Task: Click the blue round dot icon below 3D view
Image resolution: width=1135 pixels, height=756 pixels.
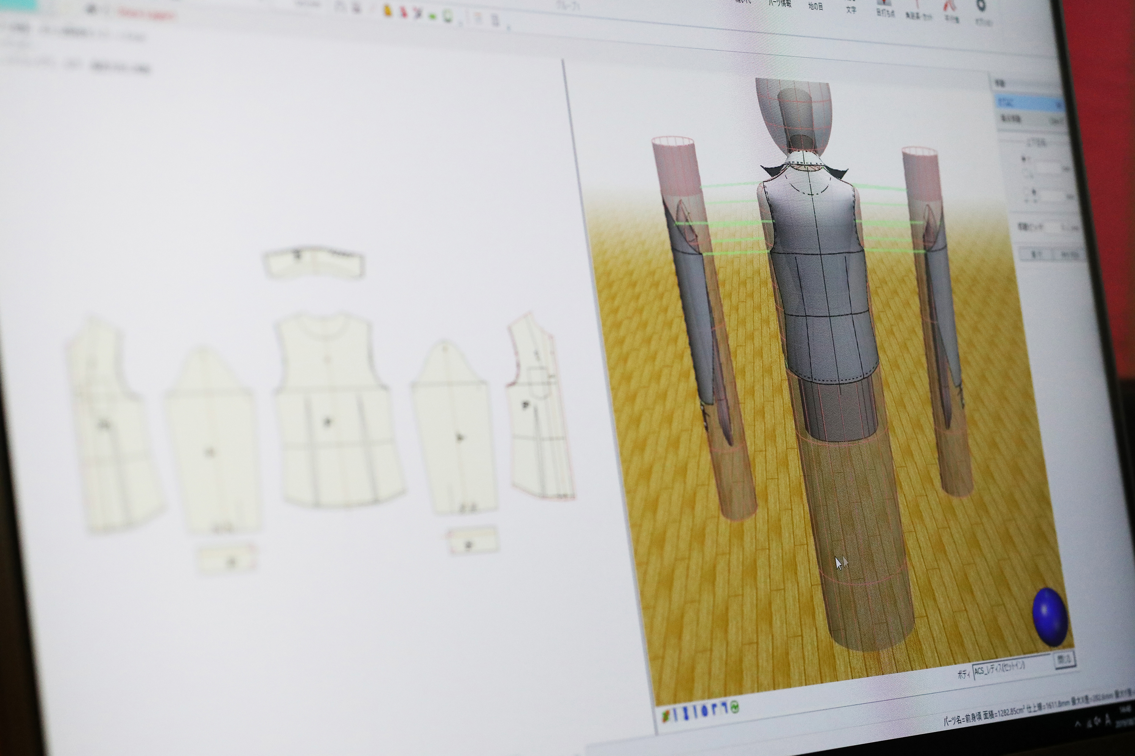Action: click(704, 711)
